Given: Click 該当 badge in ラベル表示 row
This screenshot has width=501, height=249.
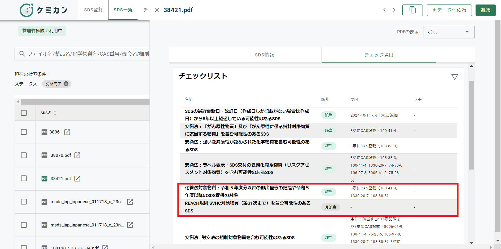Looking at the screenshot, I should 329,169.
